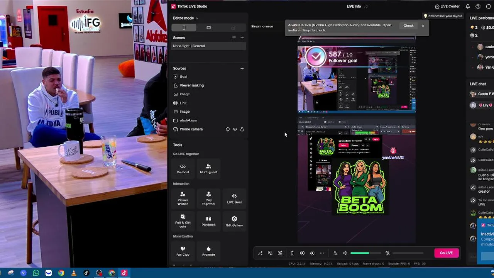Open the Playbook tool
The height and width of the screenshot is (278, 494).
point(208,221)
